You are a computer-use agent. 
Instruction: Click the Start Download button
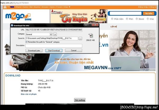[54, 51]
